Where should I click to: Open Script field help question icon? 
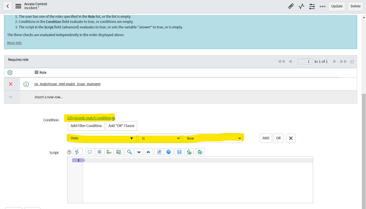click(x=69, y=152)
